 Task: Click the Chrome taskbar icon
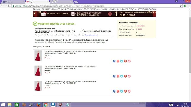tap(46, 105)
